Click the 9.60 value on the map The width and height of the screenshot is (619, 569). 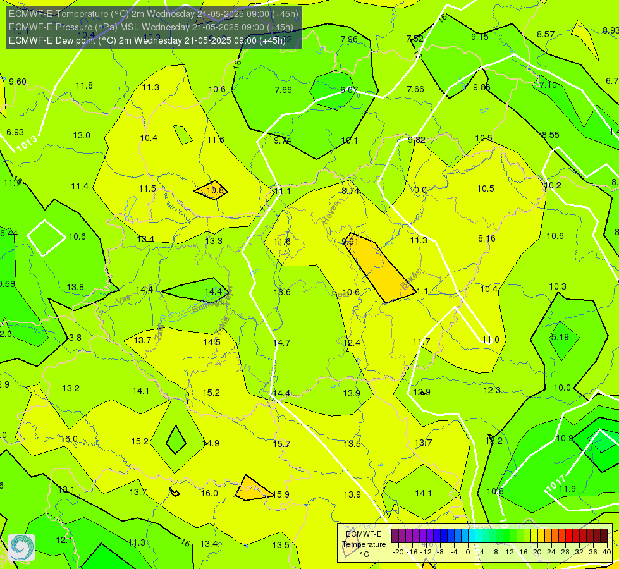click(18, 82)
